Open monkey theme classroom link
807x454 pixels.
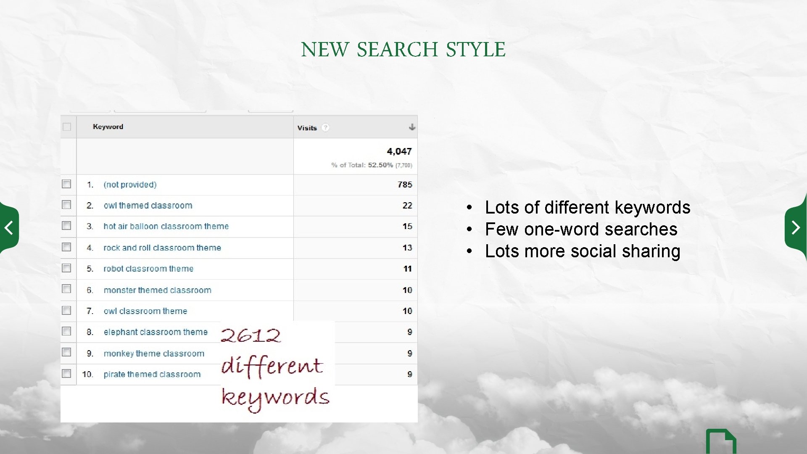pyautogui.click(x=154, y=354)
